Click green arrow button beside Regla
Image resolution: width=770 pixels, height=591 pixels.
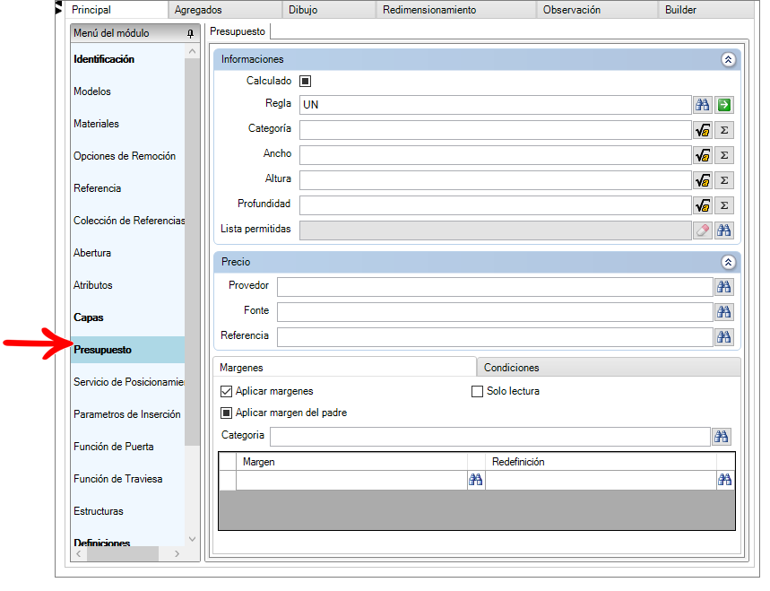coord(724,105)
